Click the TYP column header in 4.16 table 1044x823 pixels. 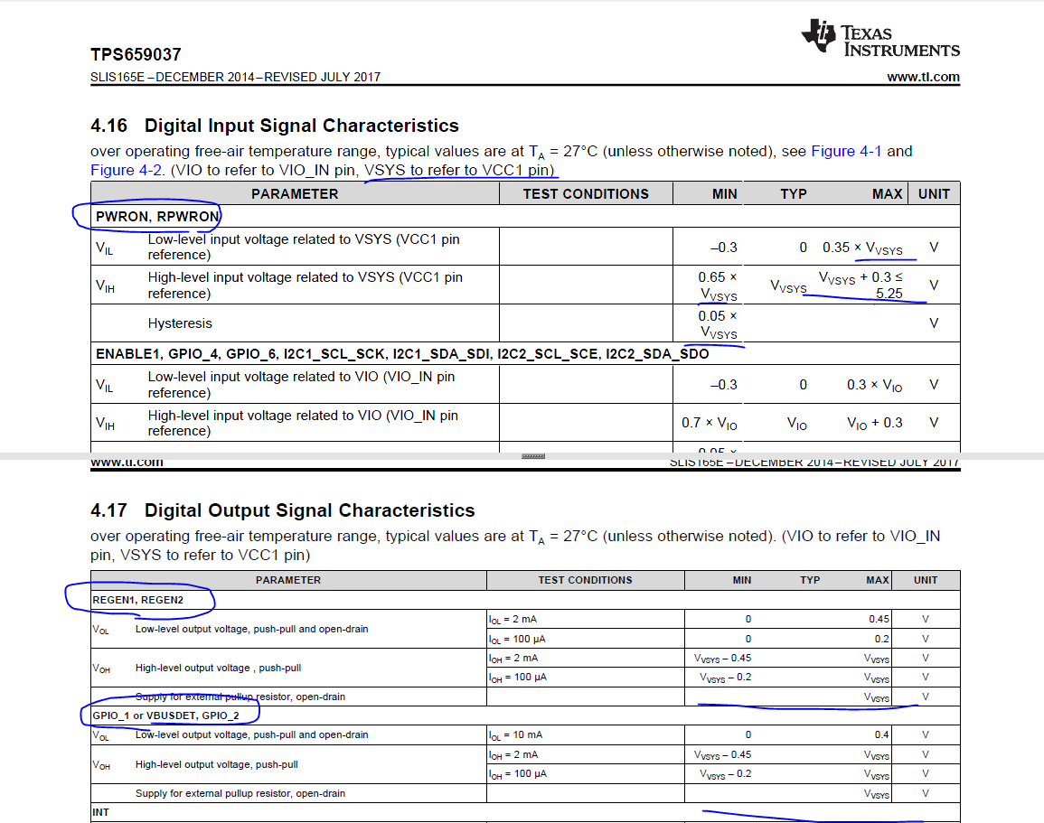pos(794,194)
